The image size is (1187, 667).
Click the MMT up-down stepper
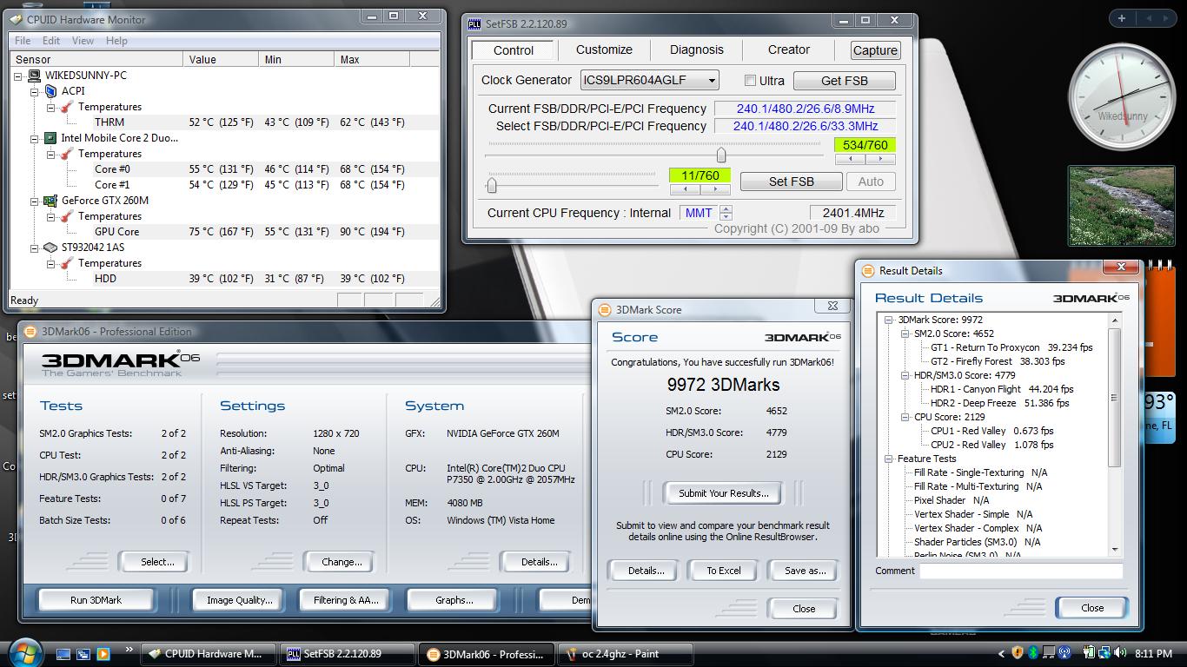(x=726, y=213)
